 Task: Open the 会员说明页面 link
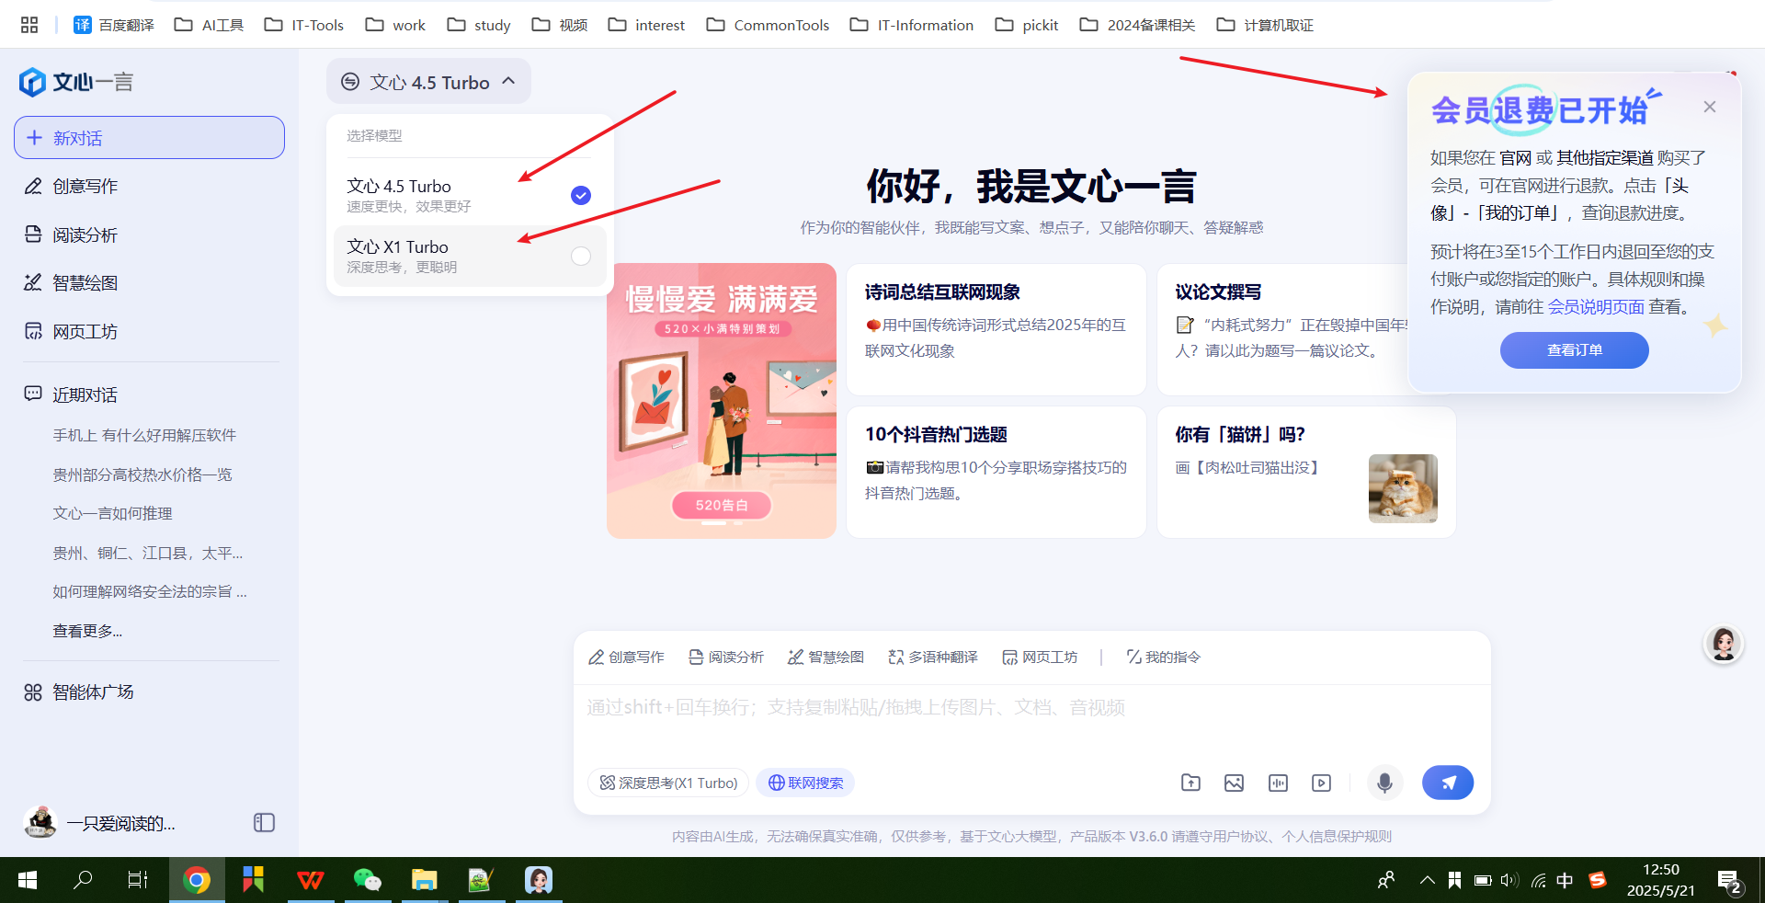1596,306
